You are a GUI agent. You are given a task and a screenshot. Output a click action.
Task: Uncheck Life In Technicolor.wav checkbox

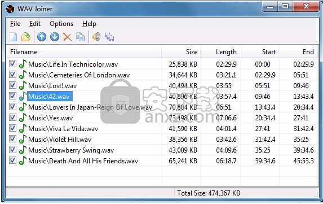tap(12, 64)
